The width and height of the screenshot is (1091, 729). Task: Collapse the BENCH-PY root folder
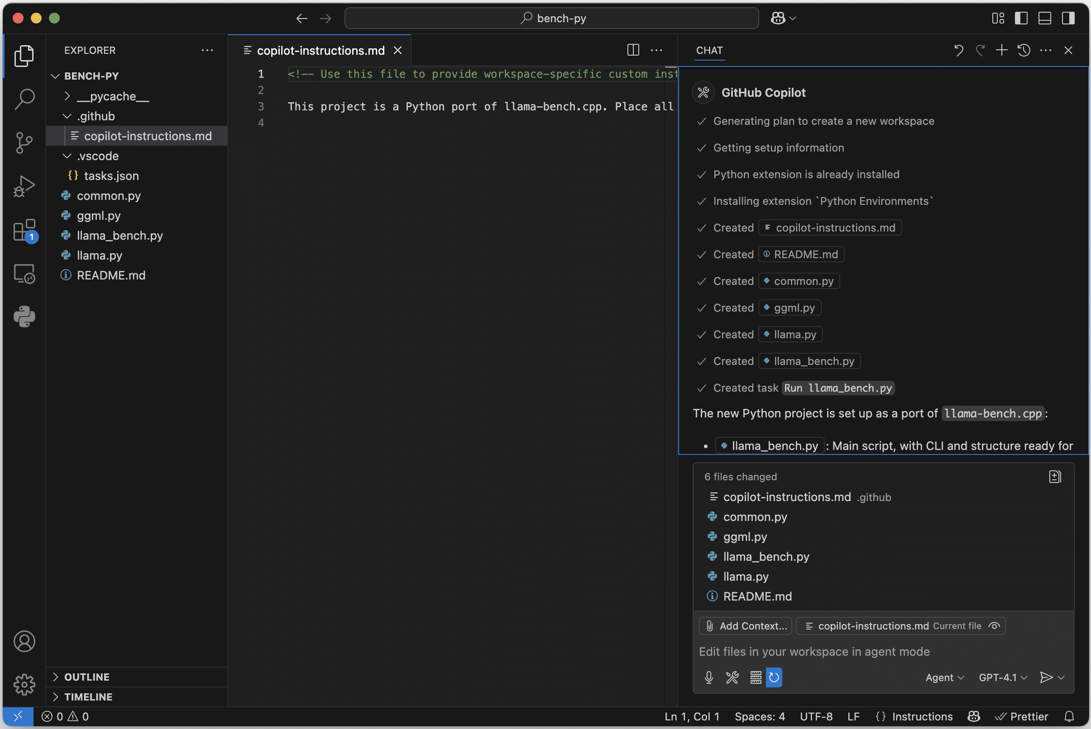pos(55,76)
